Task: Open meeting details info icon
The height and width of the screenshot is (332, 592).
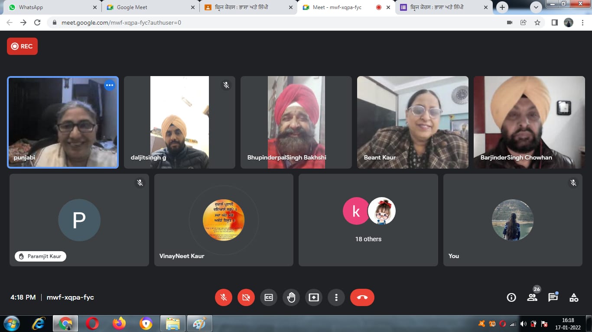Action: [x=511, y=297]
